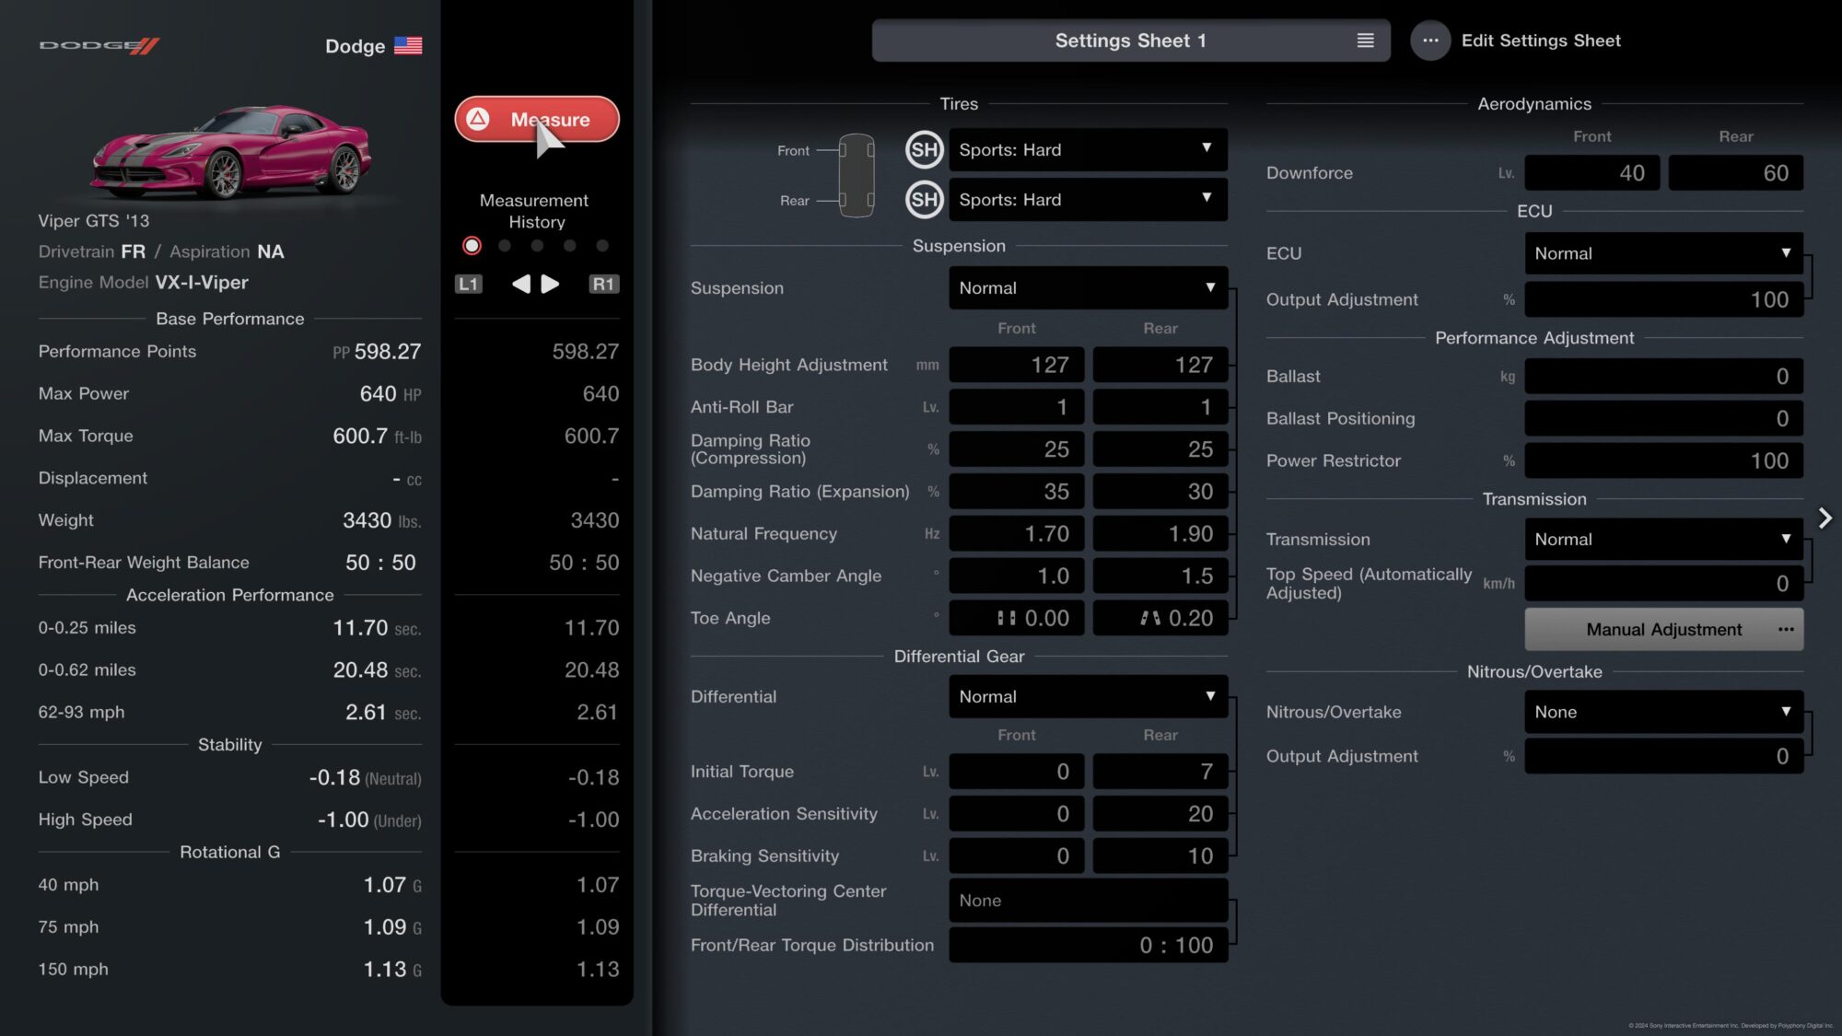The width and height of the screenshot is (1842, 1036).
Task: Select the third measurement history dot
Action: pos(537,246)
